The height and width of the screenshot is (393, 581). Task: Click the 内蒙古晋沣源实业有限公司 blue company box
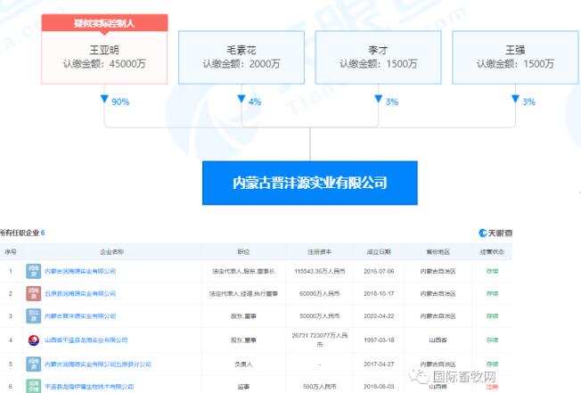309,183
